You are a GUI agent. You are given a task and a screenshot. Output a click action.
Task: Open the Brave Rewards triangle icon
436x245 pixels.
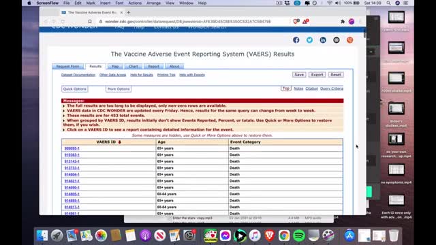pyautogui.click(x=306, y=21)
